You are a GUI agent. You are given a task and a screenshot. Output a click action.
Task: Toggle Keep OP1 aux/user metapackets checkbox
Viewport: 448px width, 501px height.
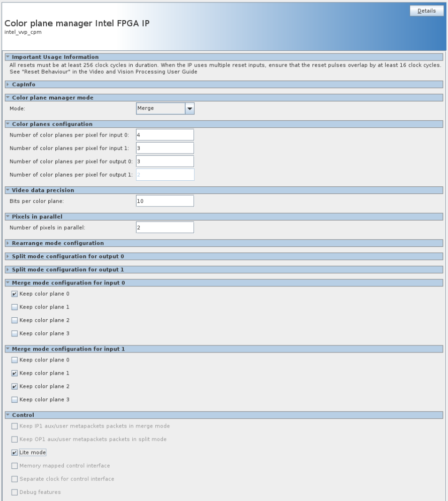coord(15,440)
